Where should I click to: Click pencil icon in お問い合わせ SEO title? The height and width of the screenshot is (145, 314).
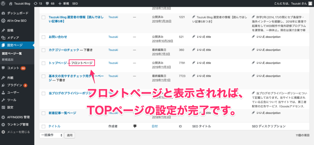coord(194,37)
